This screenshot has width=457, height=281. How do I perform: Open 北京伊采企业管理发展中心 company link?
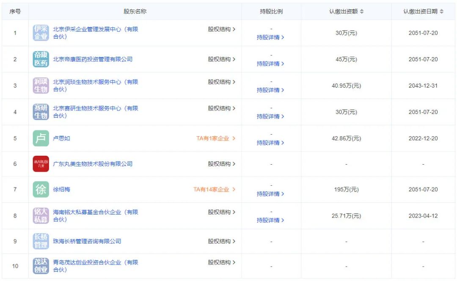tap(95, 33)
